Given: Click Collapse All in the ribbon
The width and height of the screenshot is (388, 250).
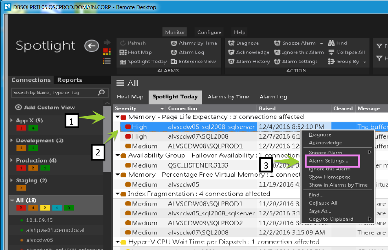Looking at the screenshot, I should point(347,52).
